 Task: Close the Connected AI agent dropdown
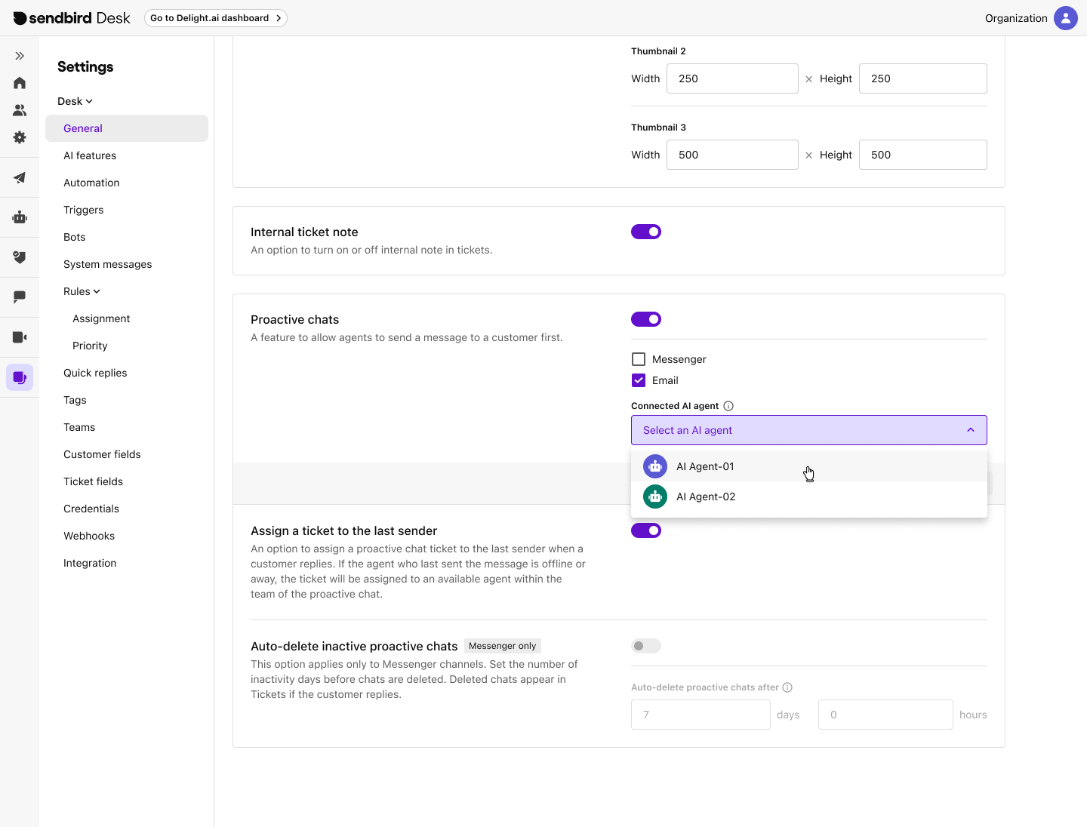click(971, 429)
